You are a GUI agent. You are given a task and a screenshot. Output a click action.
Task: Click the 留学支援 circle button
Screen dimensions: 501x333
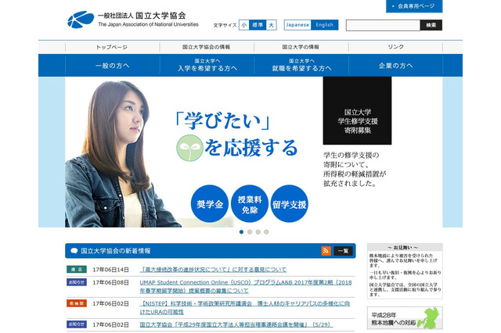point(290,204)
